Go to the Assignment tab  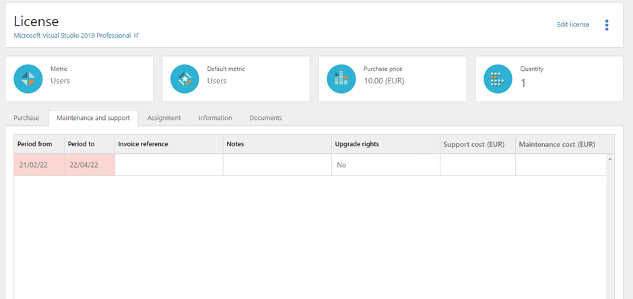point(164,118)
